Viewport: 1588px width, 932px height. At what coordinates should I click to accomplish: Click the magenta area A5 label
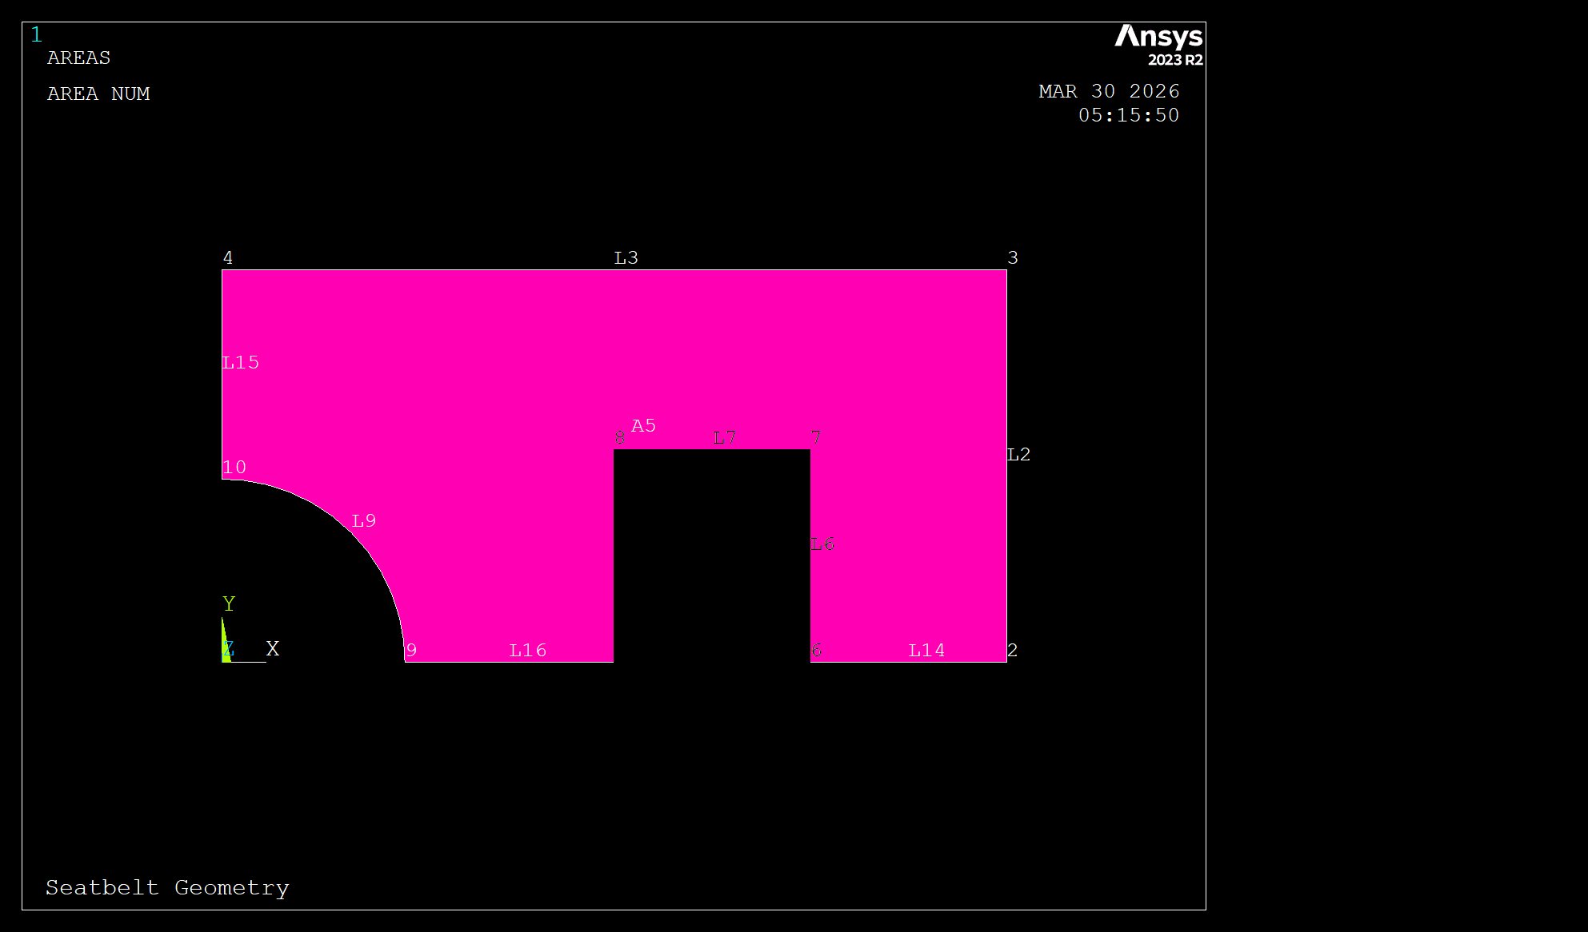click(x=643, y=425)
